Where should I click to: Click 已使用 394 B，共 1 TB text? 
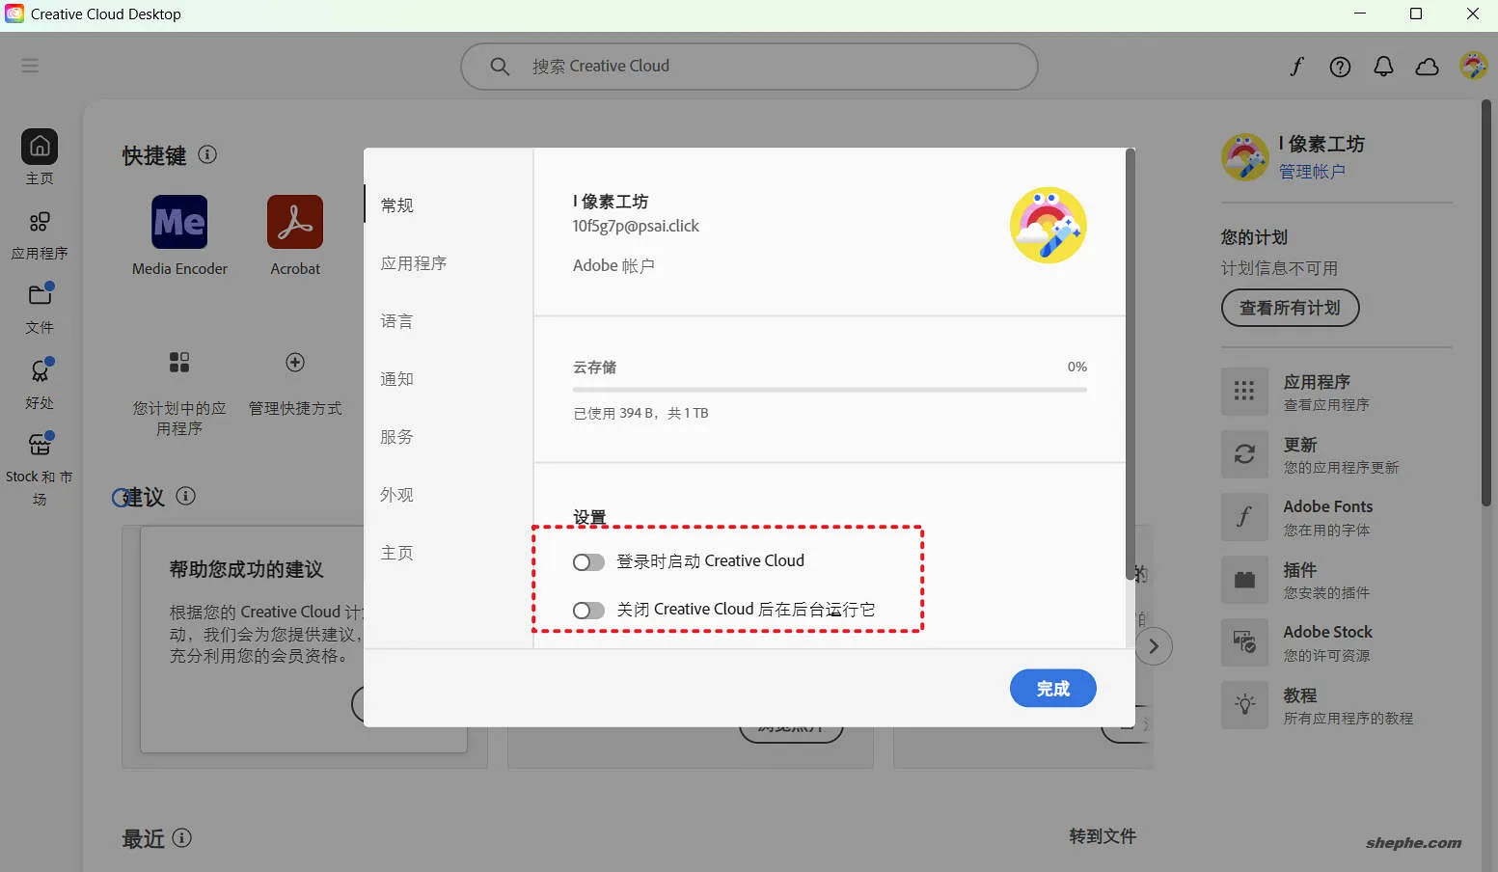click(x=640, y=413)
